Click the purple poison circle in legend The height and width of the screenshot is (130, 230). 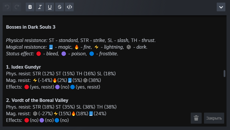tap(64, 54)
